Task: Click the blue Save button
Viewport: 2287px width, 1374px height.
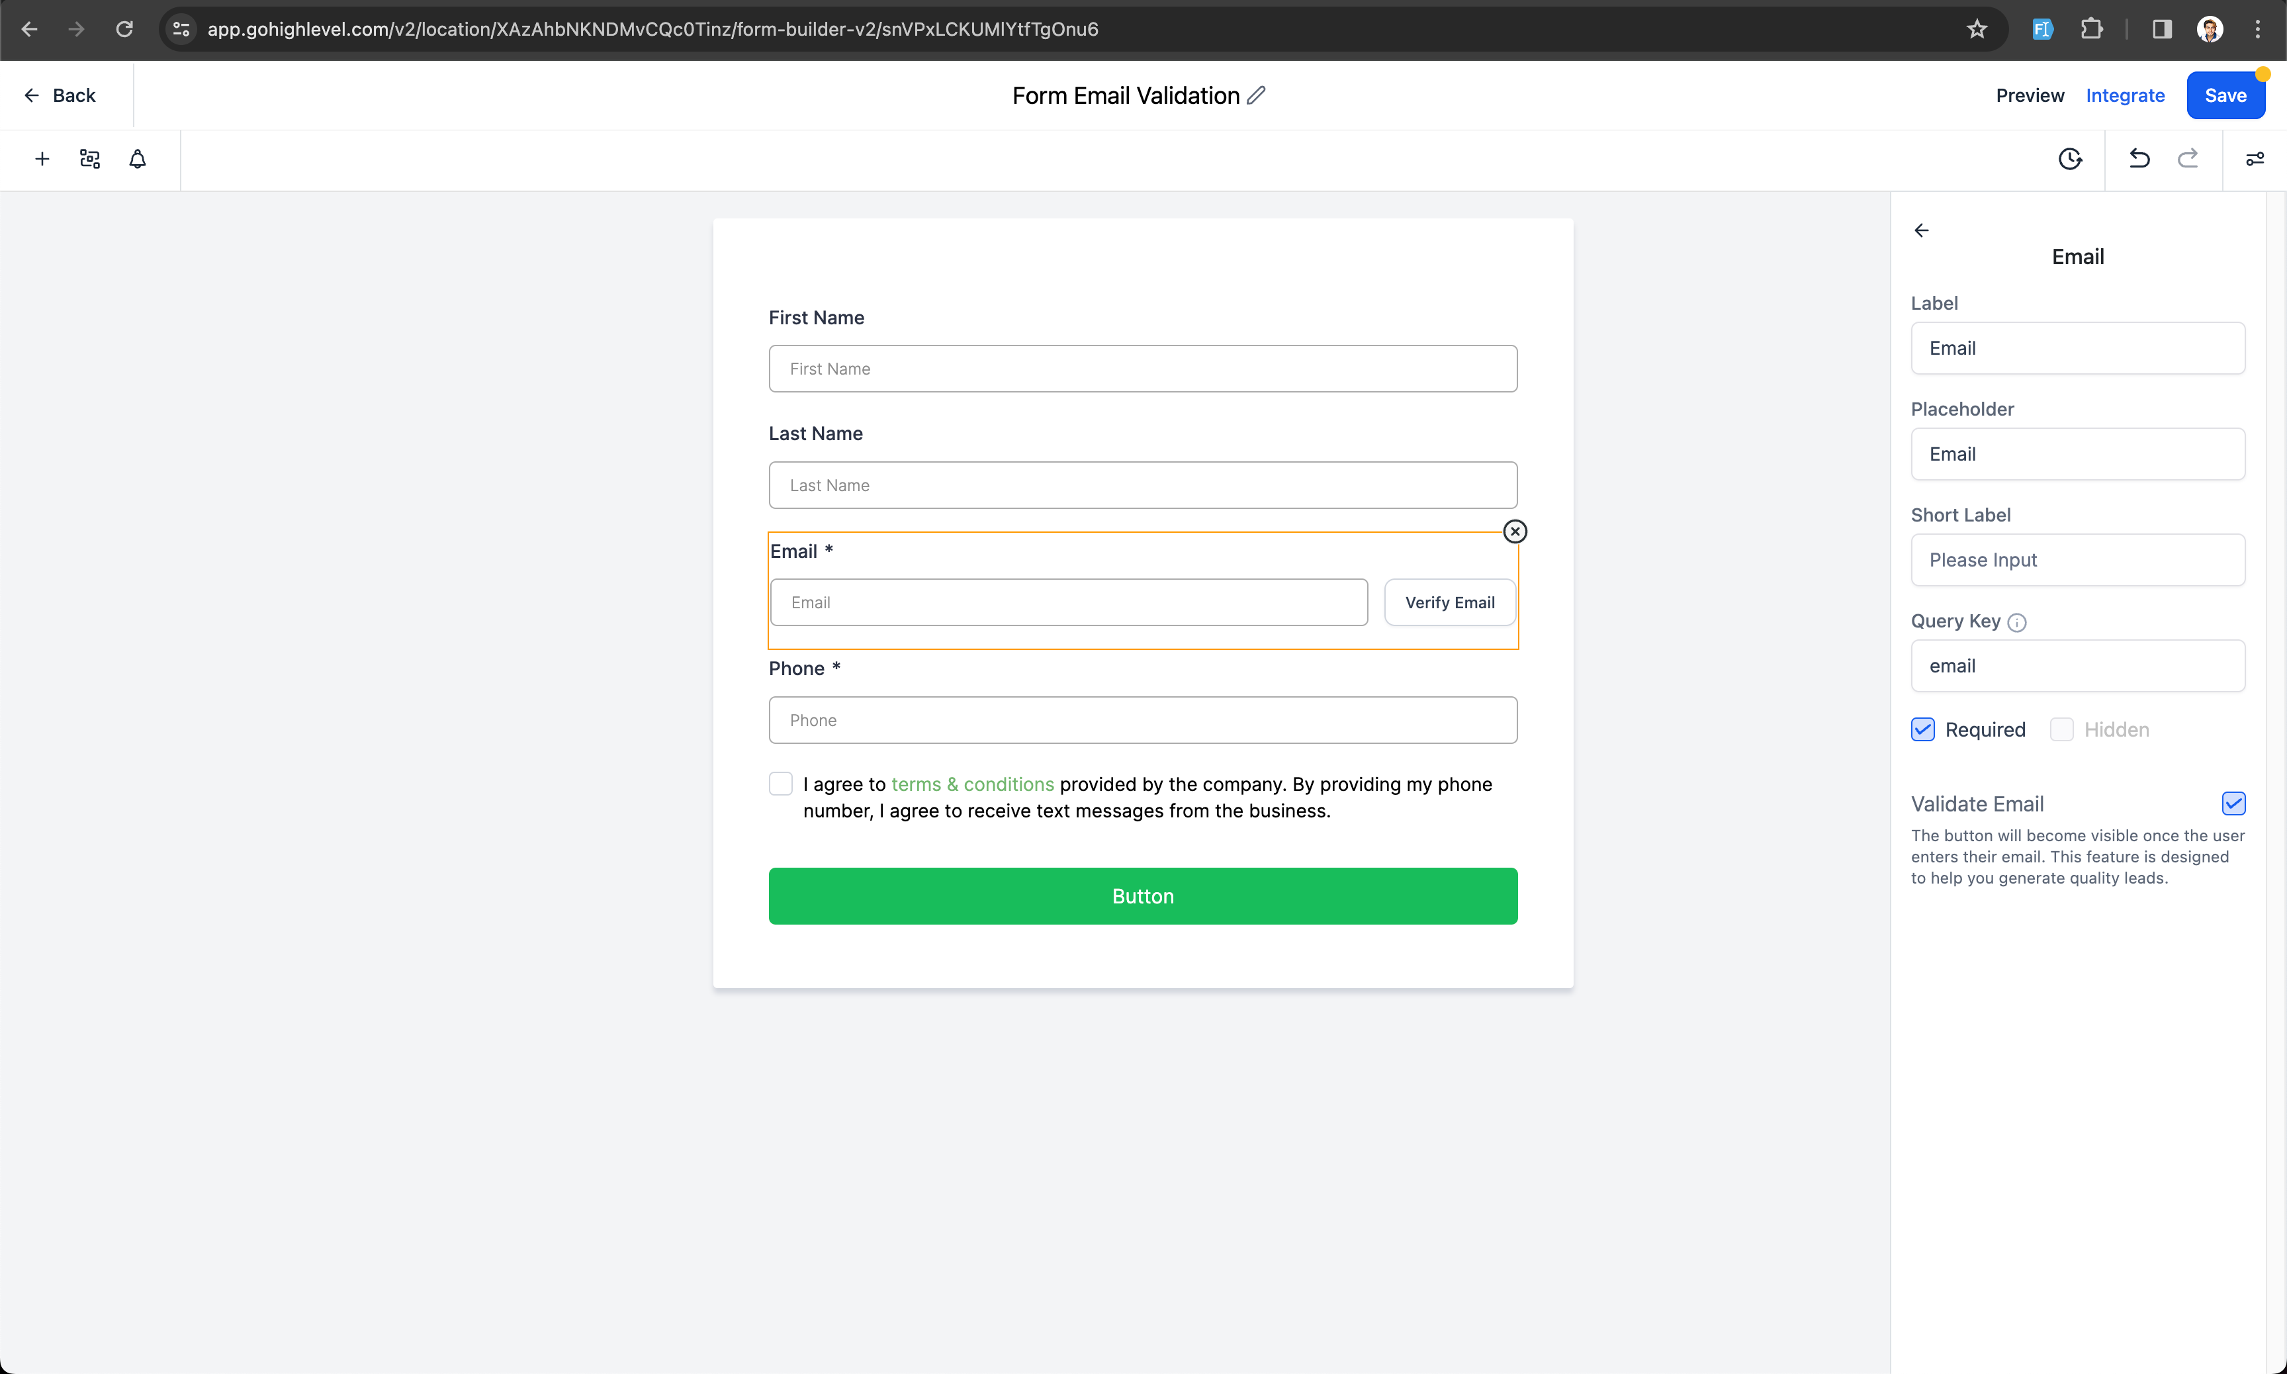Action: 2225,95
